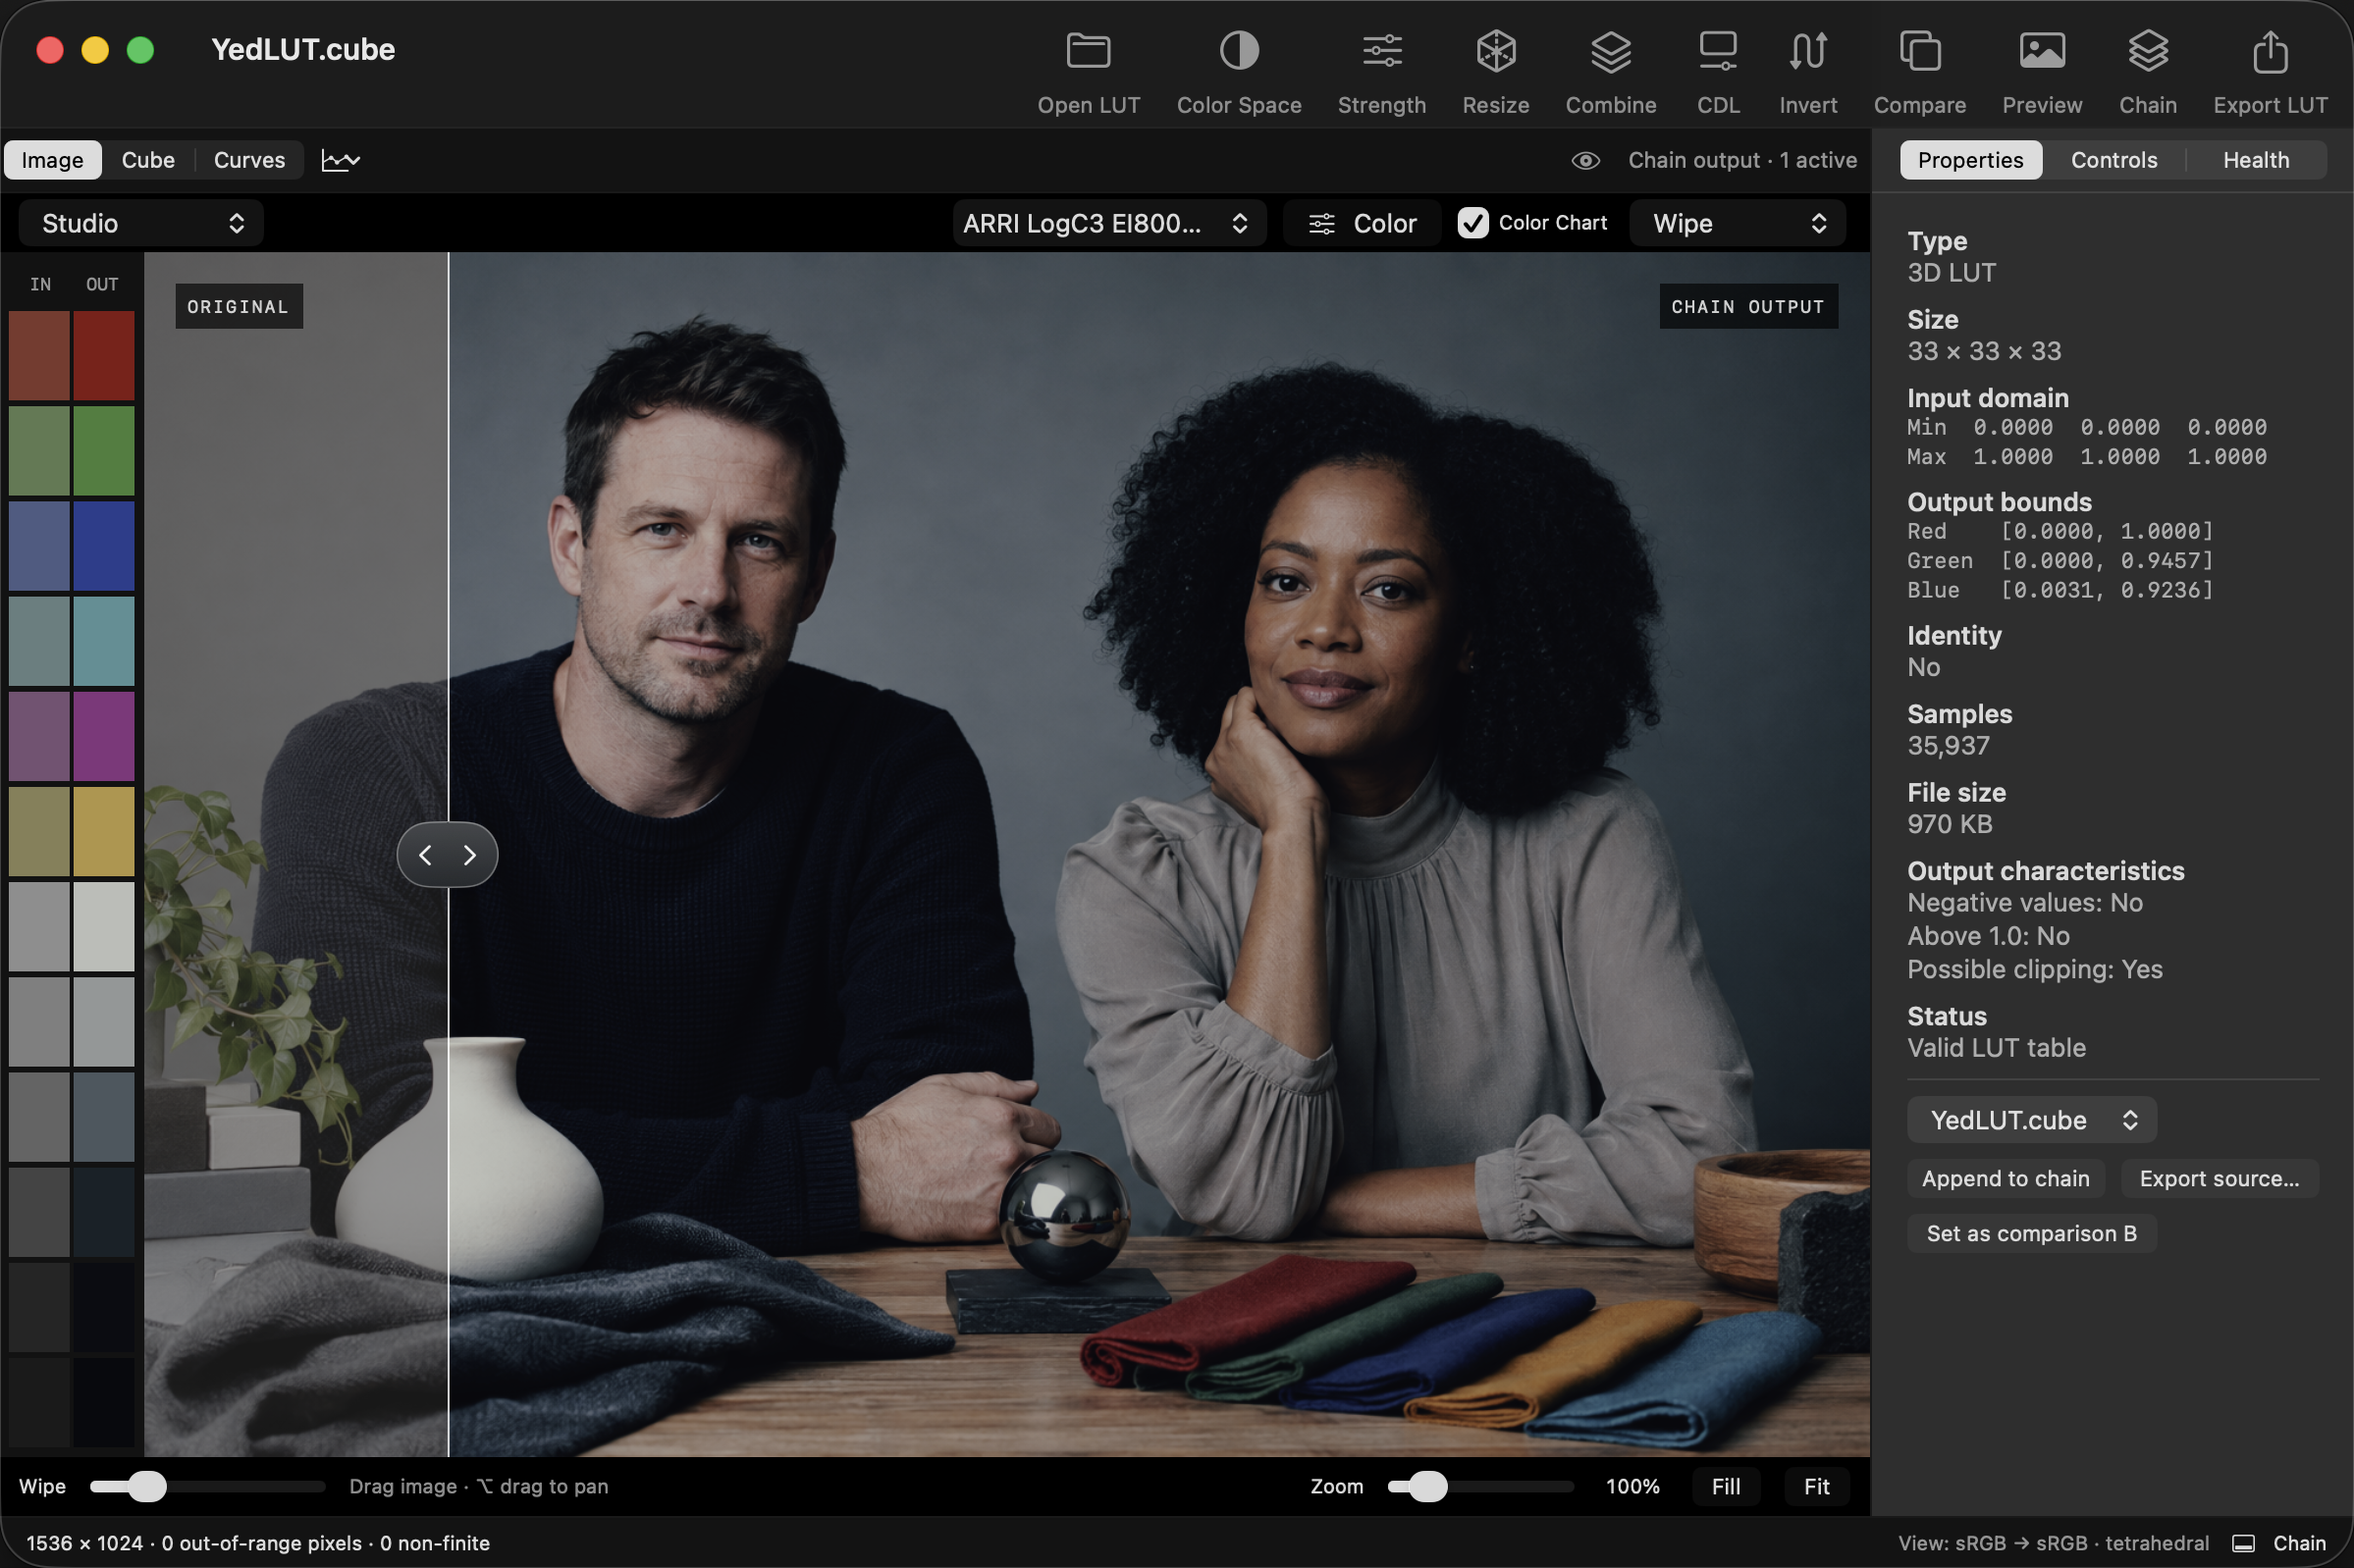
Task: Open the Preview toolbar item
Action: coord(2041,73)
